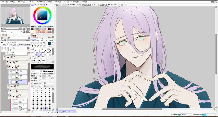218x117 pixels.
Task: Create a new normal layer
Action: click(x=2, y=48)
